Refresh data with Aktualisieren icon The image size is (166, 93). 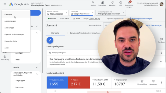click(112, 4)
